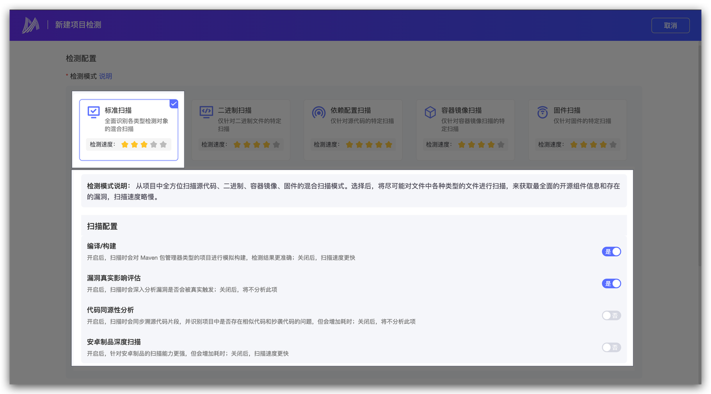Enable 代码同源性分析 toggle
This screenshot has width=711, height=394.
point(611,316)
